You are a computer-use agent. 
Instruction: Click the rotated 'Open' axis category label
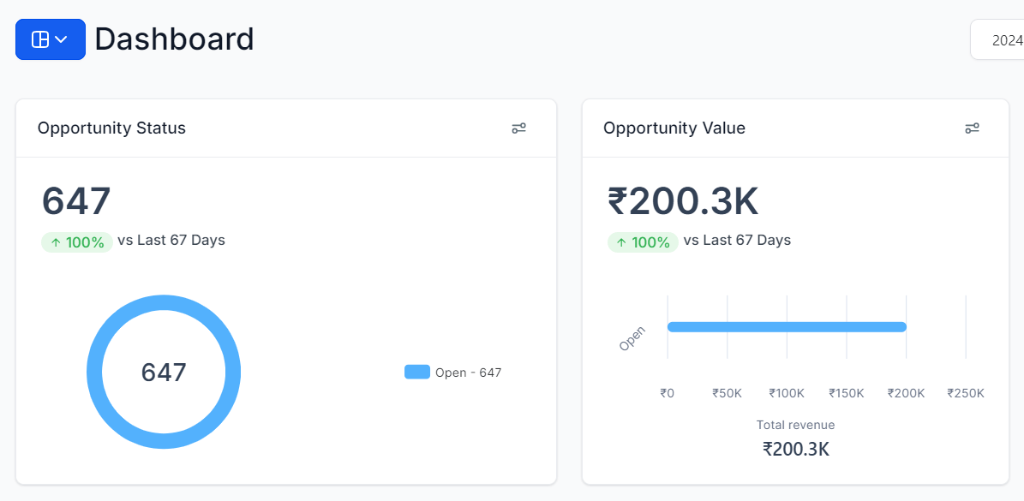click(x=632, y=338)
